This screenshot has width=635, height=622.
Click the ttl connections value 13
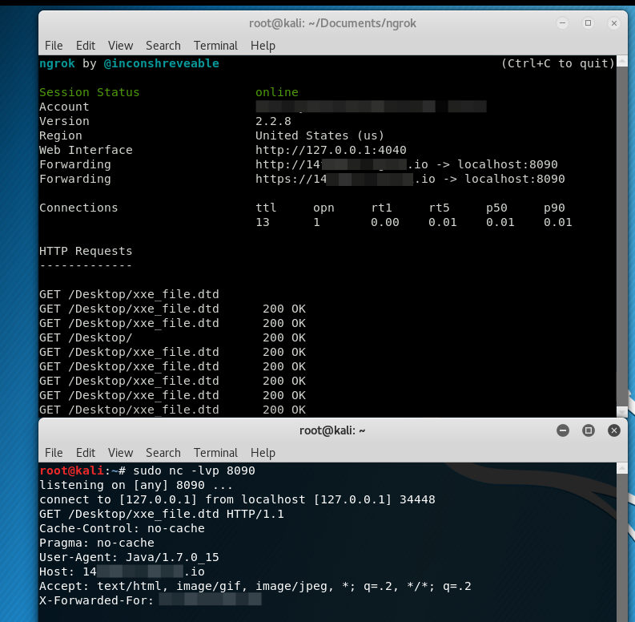[x=263, y=222]
